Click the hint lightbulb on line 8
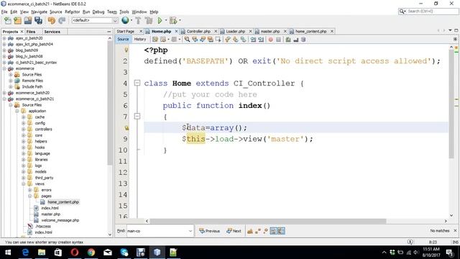Image resolution: width=460 pixels, height=259 pixels. pyautogui.click(x=126, y=128)
